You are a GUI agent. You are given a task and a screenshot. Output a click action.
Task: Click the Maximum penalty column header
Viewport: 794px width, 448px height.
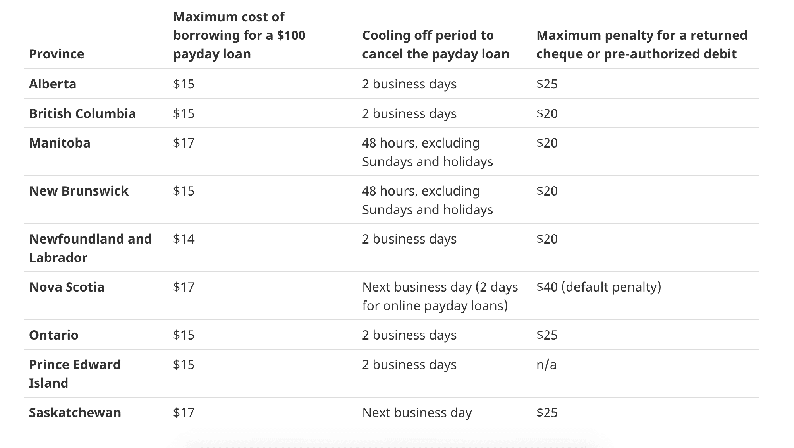click(x=642, y=44)
